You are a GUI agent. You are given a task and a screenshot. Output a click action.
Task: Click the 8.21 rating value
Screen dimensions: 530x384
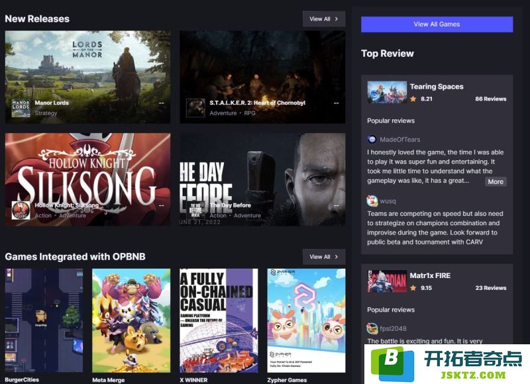point(427,99)
